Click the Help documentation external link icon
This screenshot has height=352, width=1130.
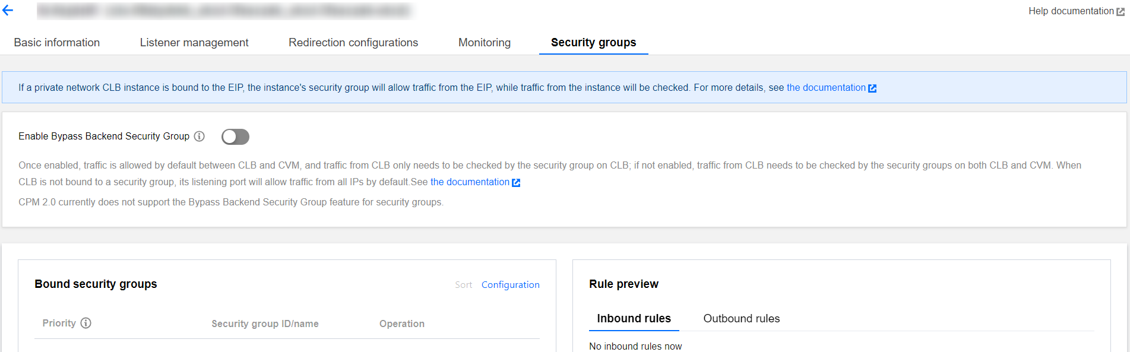tap(1120, 11)
